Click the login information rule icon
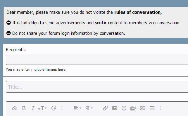 pos(8,33)
